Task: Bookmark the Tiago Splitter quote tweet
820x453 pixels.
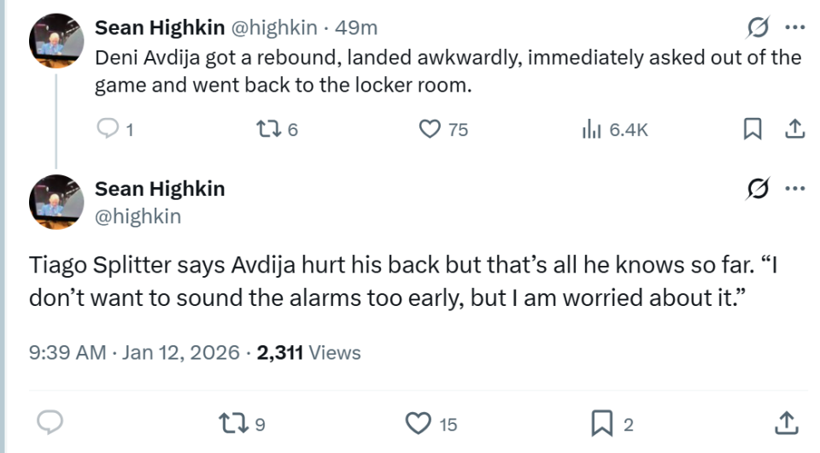Action: click(x=602, y=421)
